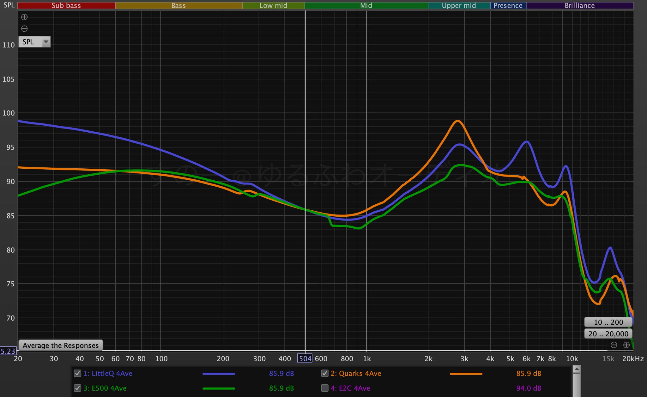Click the E500 green line color swatch

219,388
